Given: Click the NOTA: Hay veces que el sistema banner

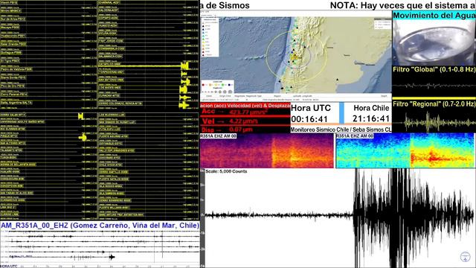Looking at the screenshot, I should pyautogui.click(x=403, y=5).
